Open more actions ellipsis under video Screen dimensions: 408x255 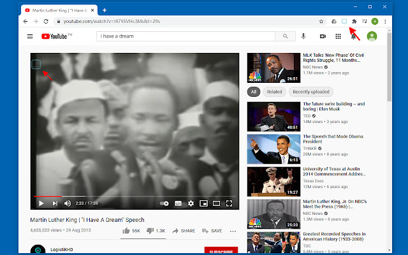[233, 231]
